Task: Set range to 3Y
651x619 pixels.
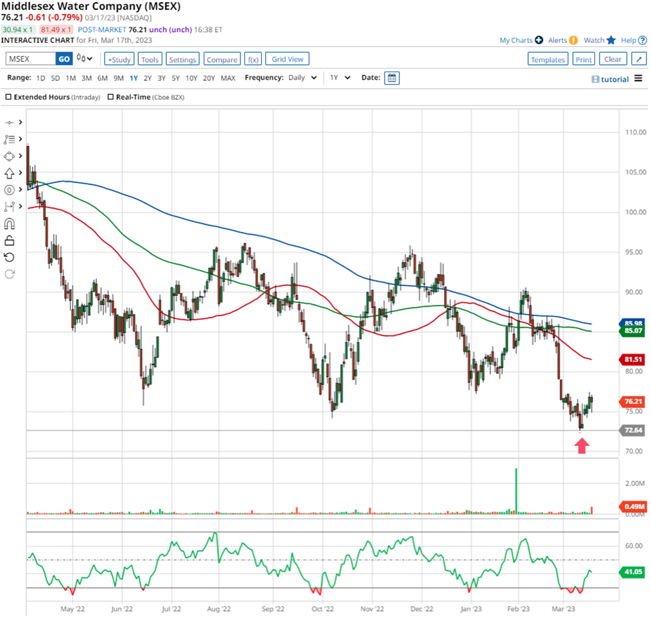Action: [162, 78]
